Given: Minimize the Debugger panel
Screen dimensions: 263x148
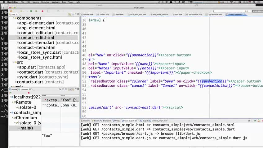Looking at the screenshot, I should (x=76, y=89).
